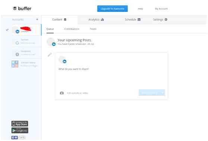This screenshot has width=208, height=141.
Task: Click the LinkedIn avatar beside Upcoming Posts
Action: point(51,42)
